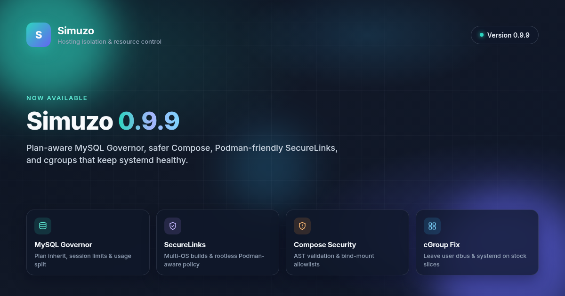Open the MySQL Governor card title
The image size is (565, 296).
(x=63, y=245)
